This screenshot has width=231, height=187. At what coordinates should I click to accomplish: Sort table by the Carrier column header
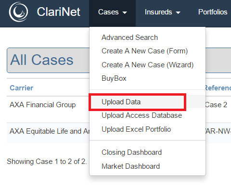(22, 88)
